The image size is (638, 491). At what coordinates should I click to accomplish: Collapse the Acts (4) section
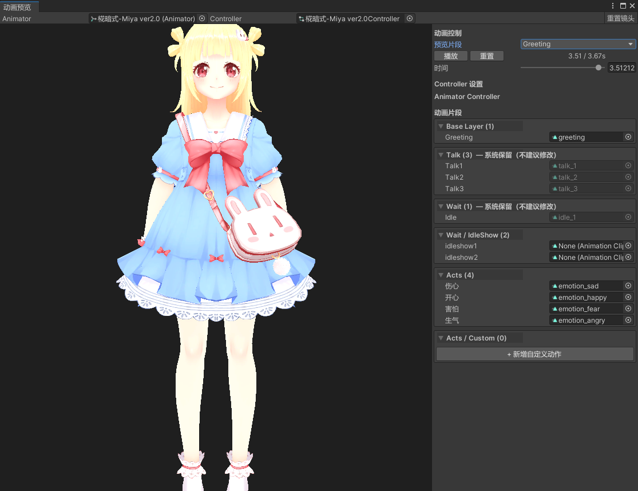click(441, 275)
